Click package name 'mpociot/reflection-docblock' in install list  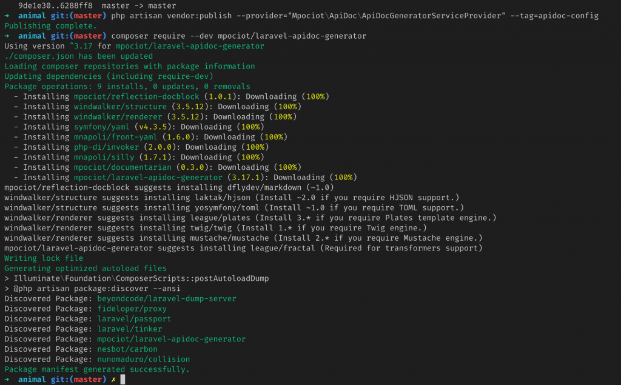click(136, 96)
